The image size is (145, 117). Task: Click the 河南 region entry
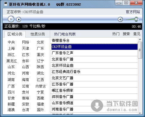[x=25, y=73]
